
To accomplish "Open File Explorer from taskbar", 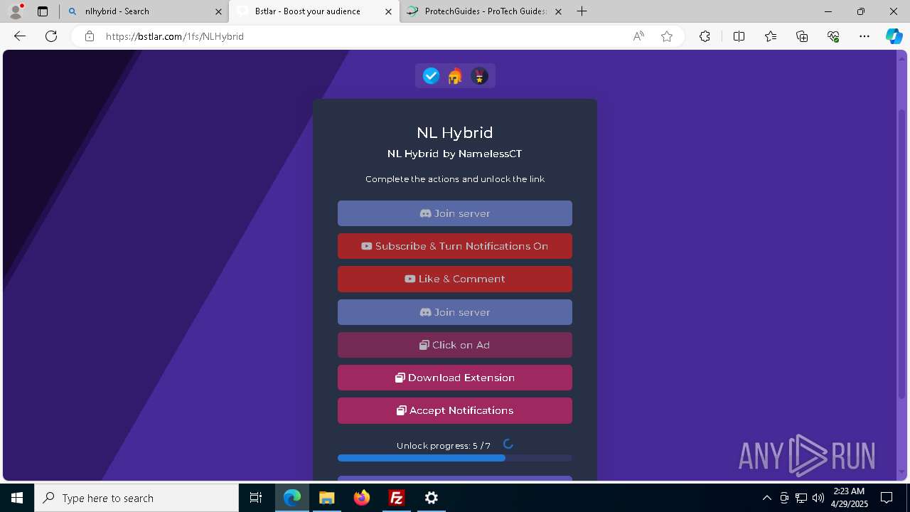I will point(327,498).
